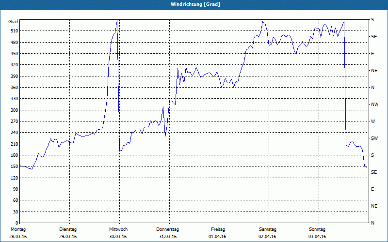Image resolution: width=388 pixels, height=242 pixels.
Task: Select the 360 y-axis label
Action: 15,88
